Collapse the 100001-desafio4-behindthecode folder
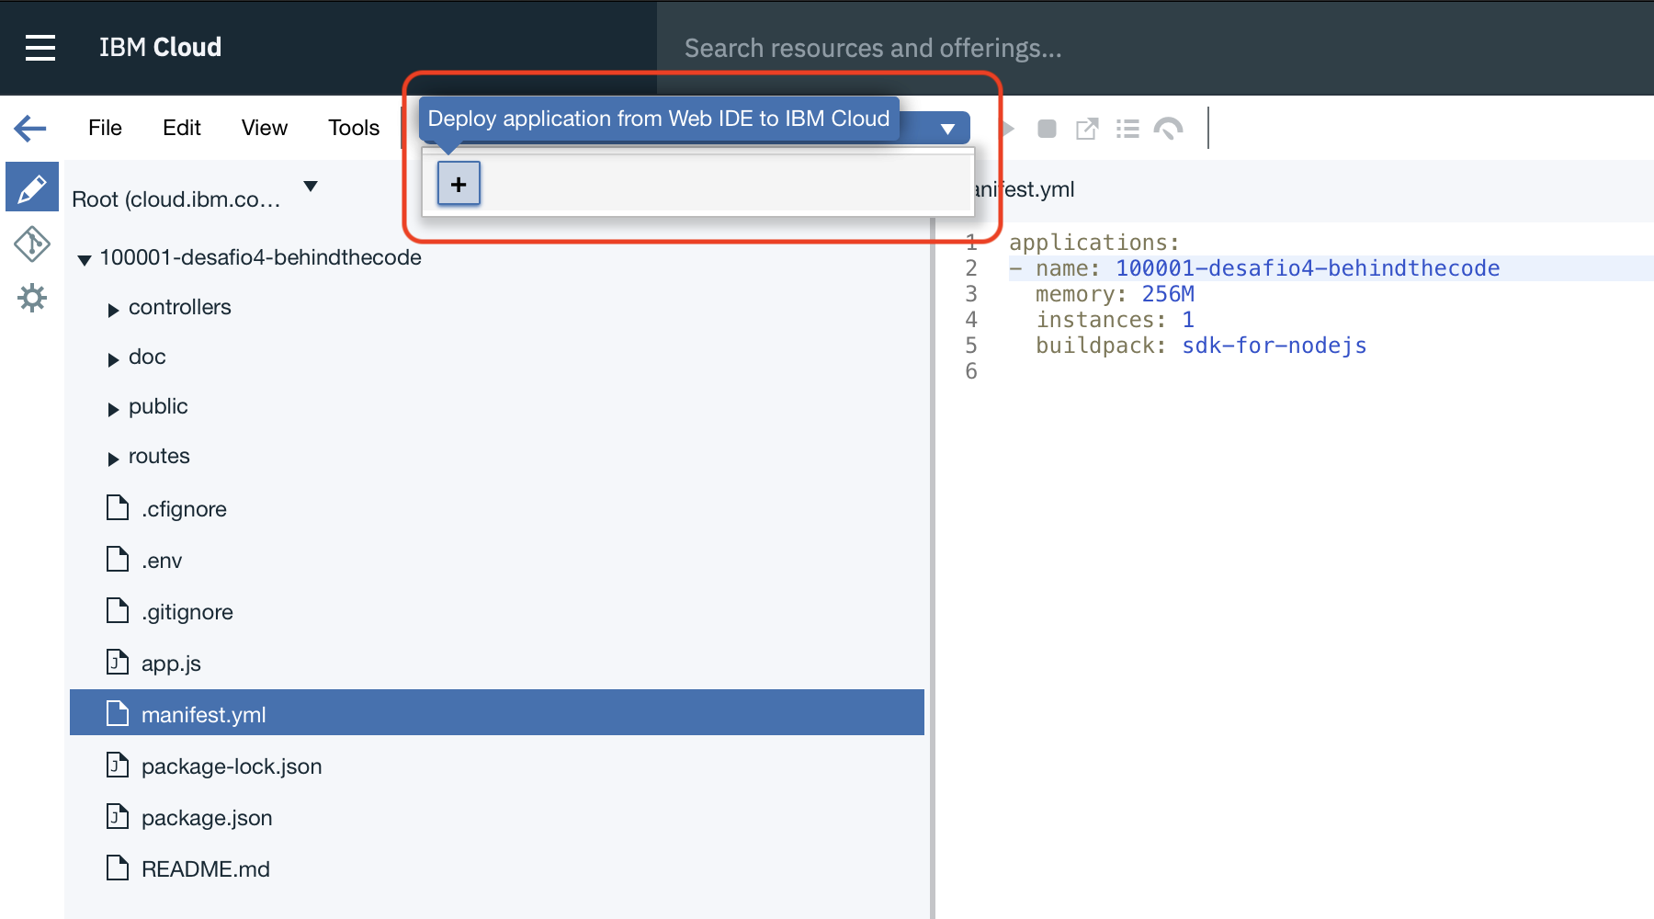Viewport: 1654px width, 919px height. pyautogui.click(x=85, y=260)
